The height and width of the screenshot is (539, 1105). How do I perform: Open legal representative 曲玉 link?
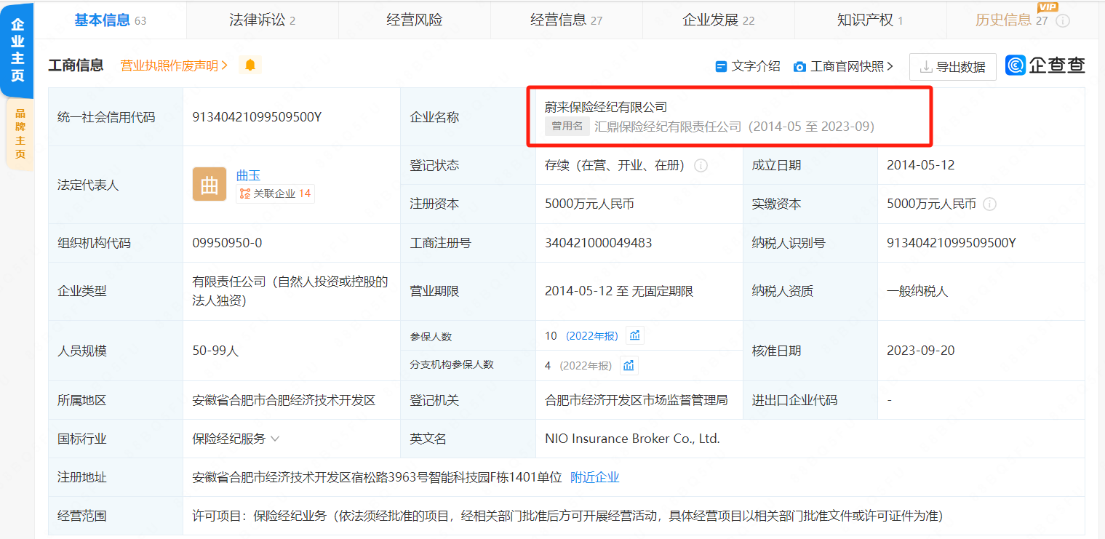pyautogui.click(x=248, y=175)
